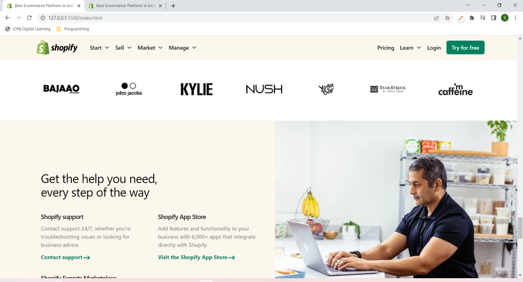Toggle the browser side panel icon

coord(494,17)
